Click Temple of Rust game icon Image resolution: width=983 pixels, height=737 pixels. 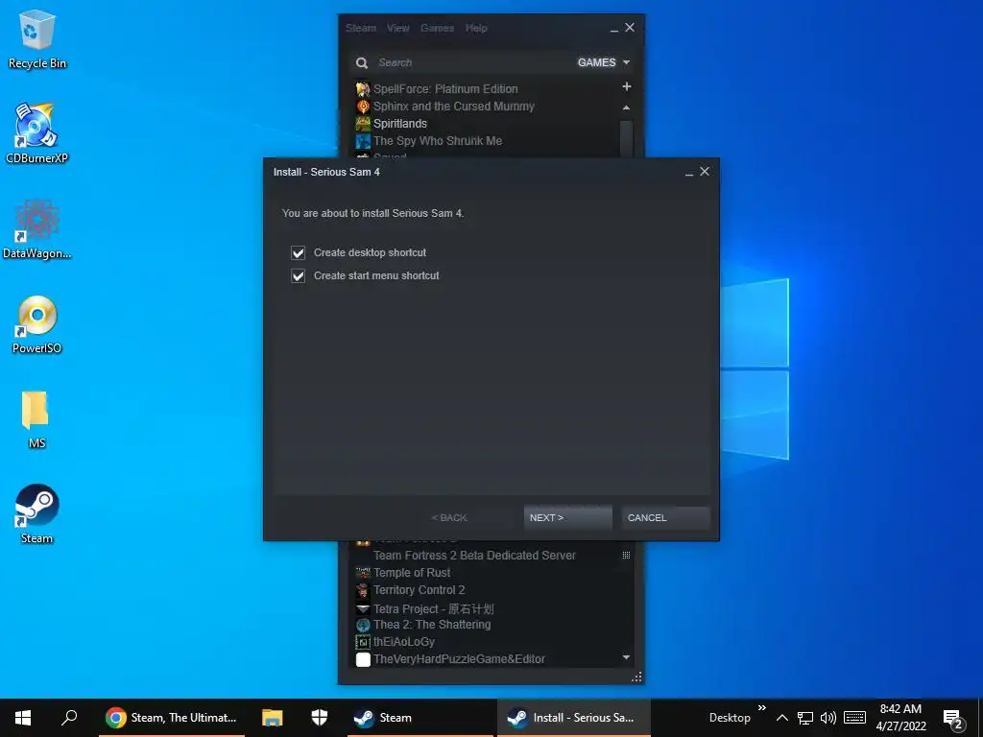point(363,573)
